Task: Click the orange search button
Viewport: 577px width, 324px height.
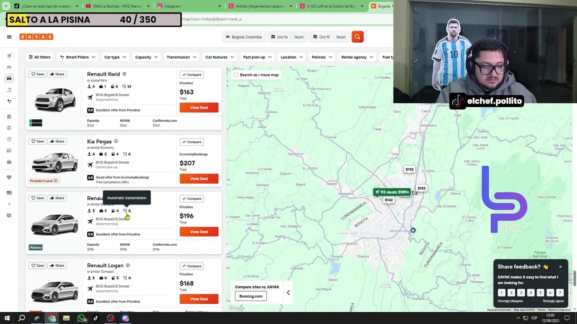Action: pyautogui.click(x=357, y=37)
